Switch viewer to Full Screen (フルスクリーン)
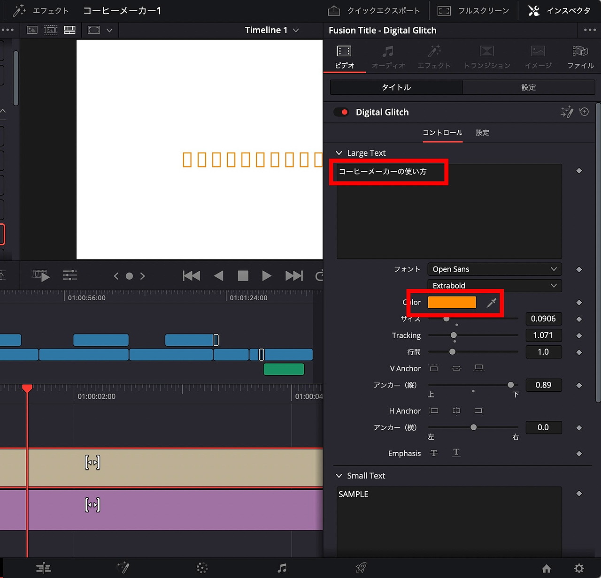601x578 pixels. pos(473,11)
